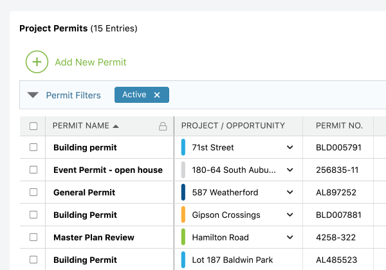Viewport: 386px width, 270px height.
Task: Open the Permit Filters label
Action: pyautogui.click(x=73, y=95)
